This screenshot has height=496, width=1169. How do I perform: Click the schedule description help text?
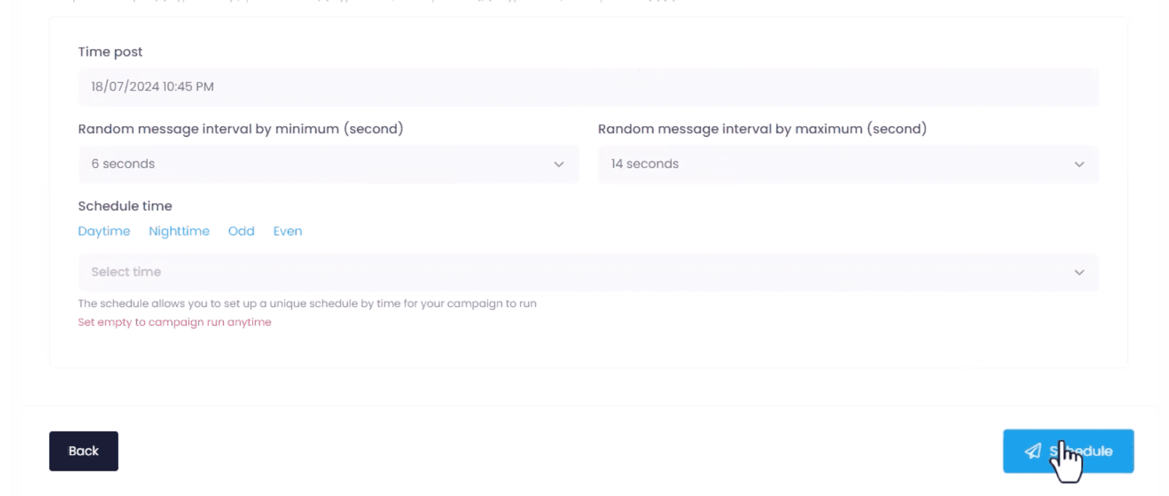pyautogui.click(x=307, y=304)
